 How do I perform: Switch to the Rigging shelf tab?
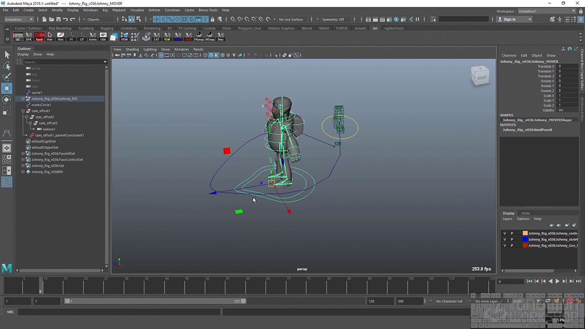pos(106,28)
